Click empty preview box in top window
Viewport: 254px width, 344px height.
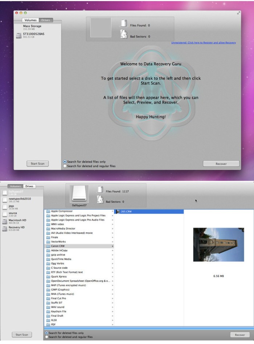101,28
